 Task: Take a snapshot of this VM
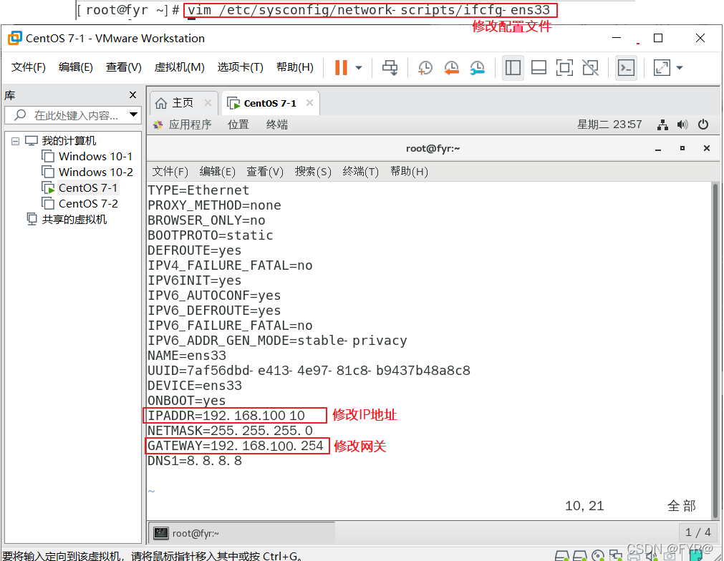pyautogui.click(x=425, y=68)
